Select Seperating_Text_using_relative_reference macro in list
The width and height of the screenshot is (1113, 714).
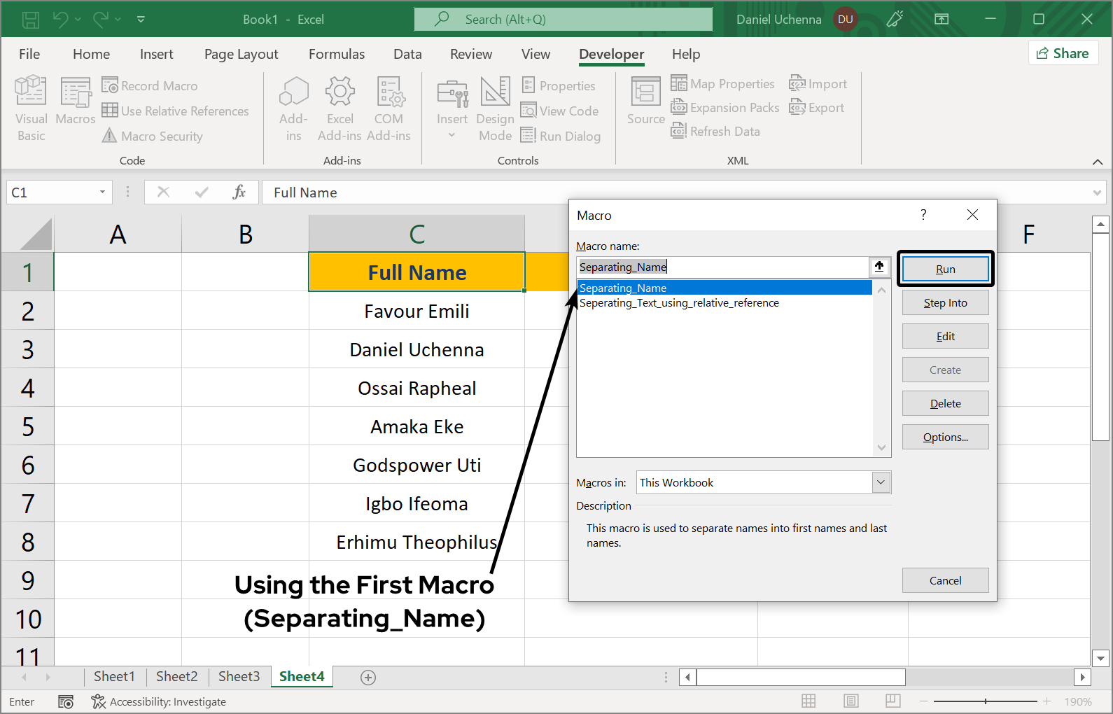click(x=679, y=303)
